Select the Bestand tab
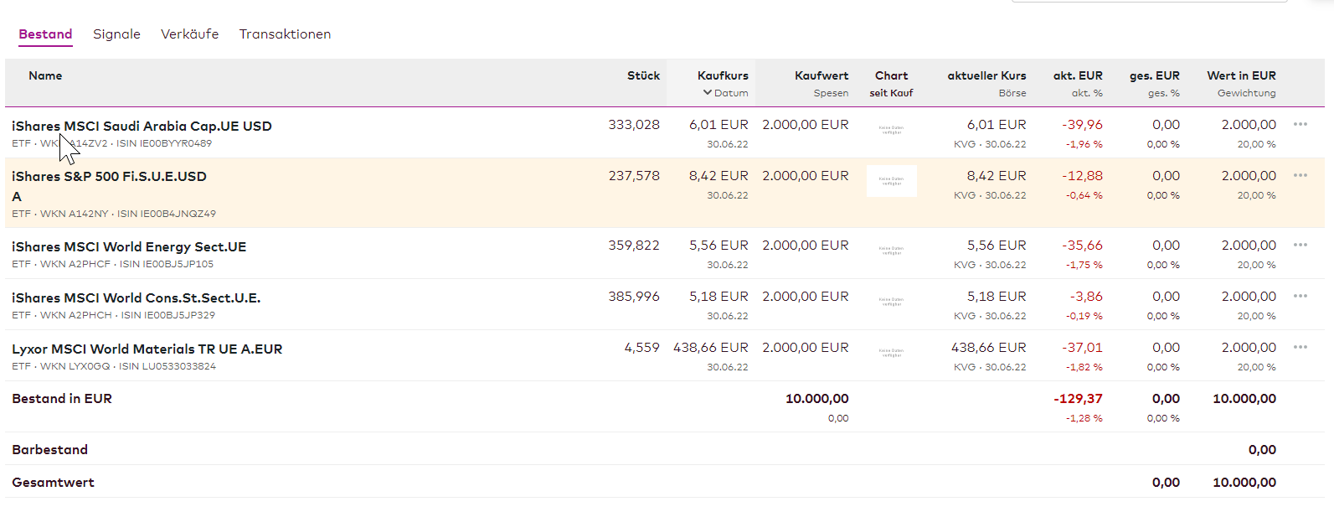 click(x=45, y=34)
